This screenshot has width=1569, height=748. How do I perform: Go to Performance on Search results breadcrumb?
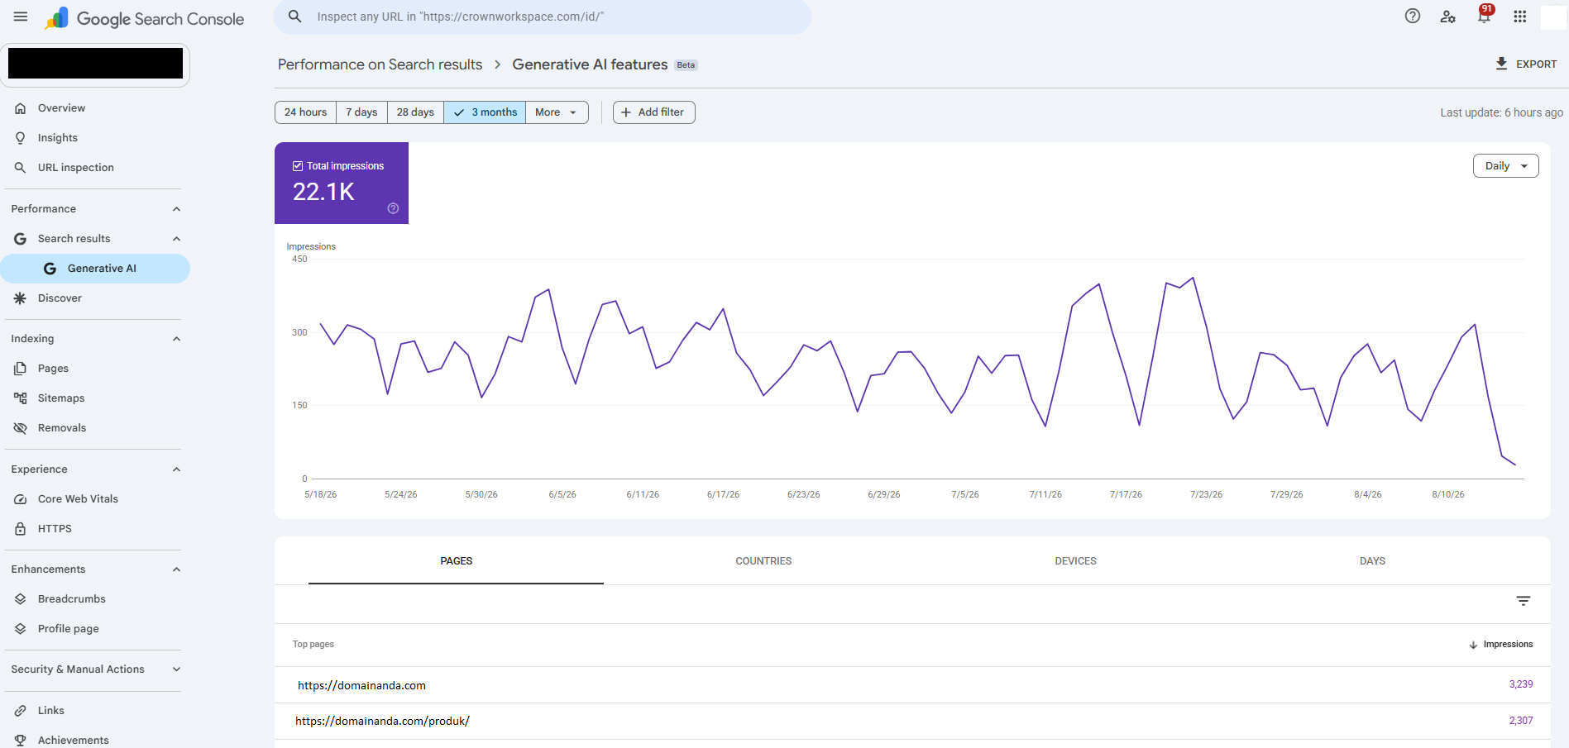(x=380, y=64)
